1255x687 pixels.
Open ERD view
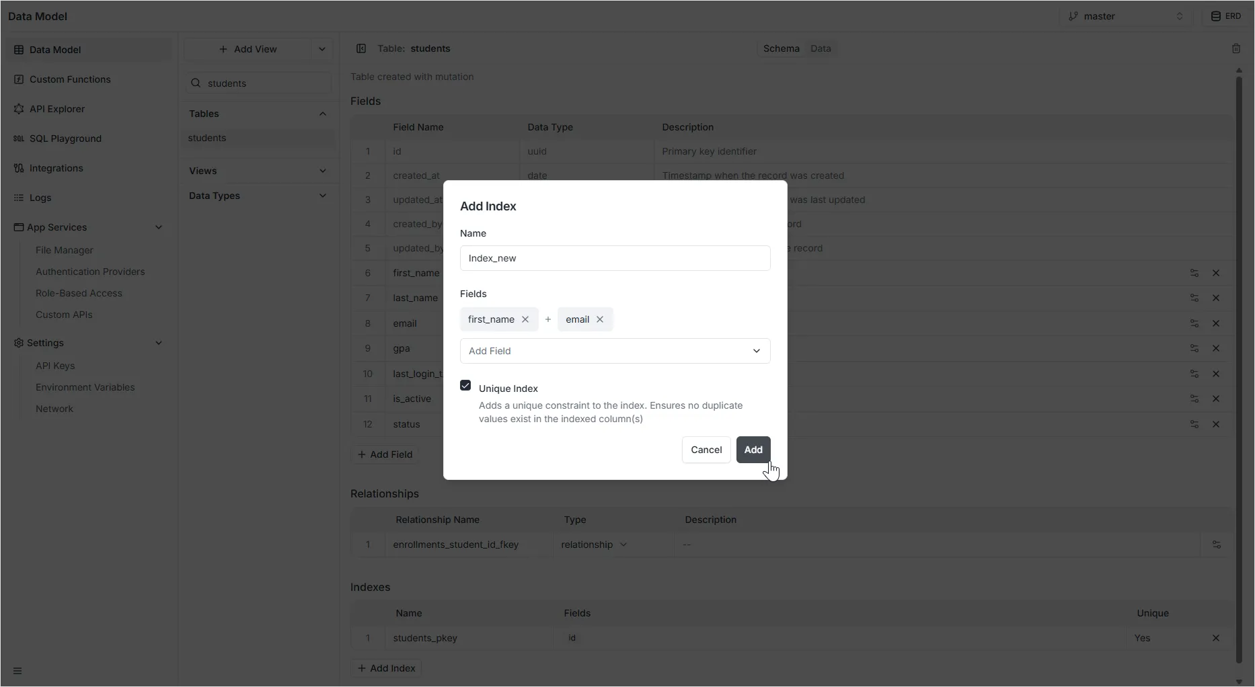(1226, 16)
